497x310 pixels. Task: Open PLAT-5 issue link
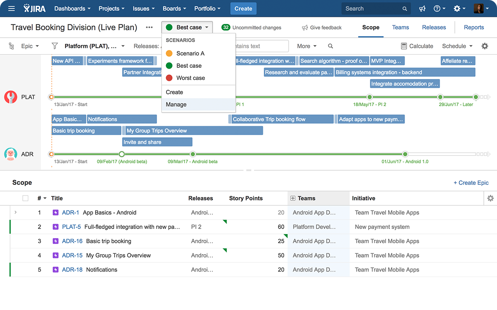(x=71, y=227)
